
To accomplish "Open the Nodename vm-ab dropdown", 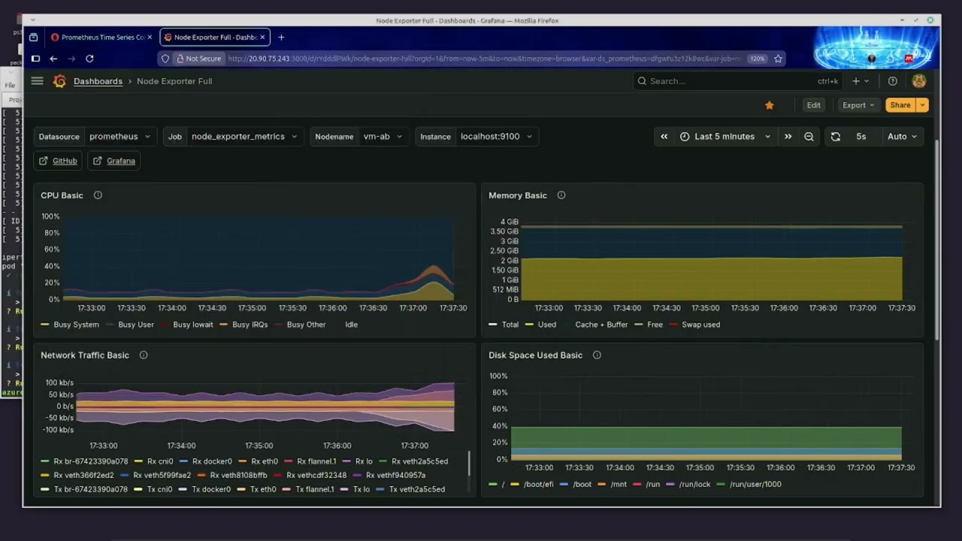I will coord(383,137).
